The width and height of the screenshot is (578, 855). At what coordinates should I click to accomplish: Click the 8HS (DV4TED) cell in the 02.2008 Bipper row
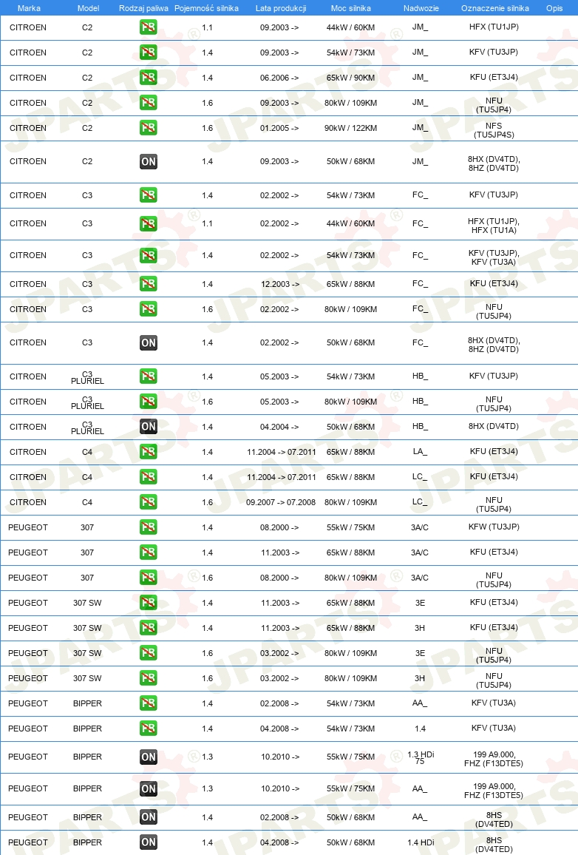(x=494, y=819)
